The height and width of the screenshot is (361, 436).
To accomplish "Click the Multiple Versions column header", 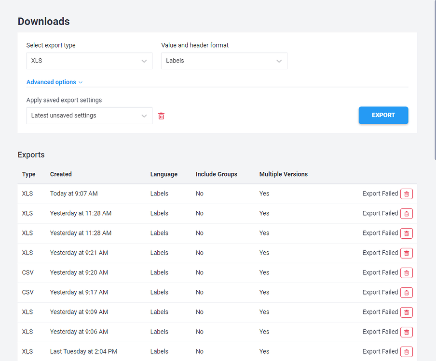I will [x=283, y=174].
